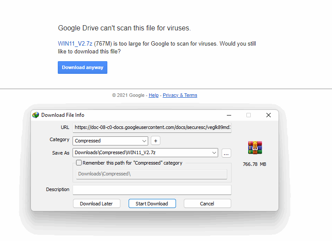Close the Download File Info dialog
The image size is (332, 241).
(269, 115)
